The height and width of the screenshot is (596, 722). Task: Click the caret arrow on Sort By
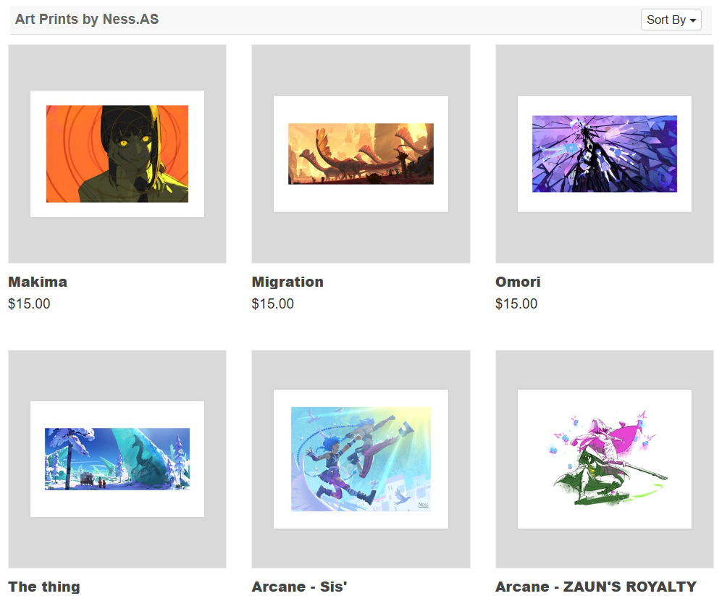pos(693,21)
